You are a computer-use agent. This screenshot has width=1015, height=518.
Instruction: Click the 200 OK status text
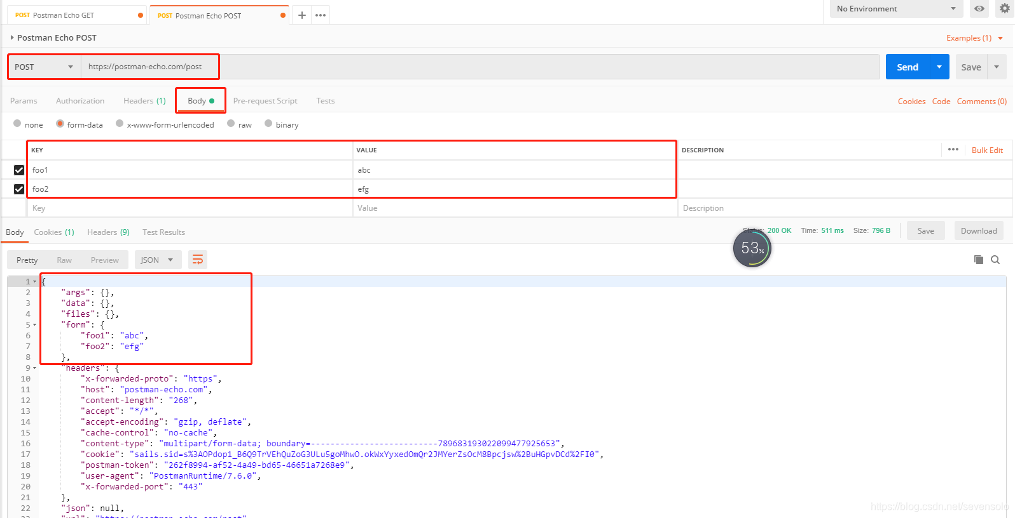[x=779, y=230]
